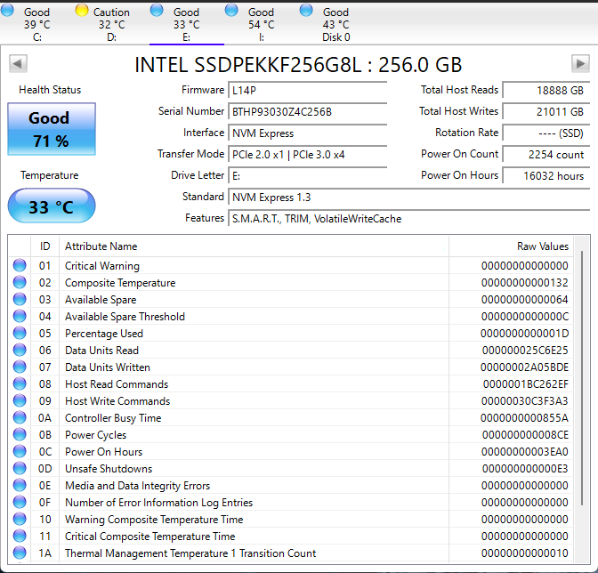This screenshot has width=598, height=573.
Task: Click the blue status icon for Disk 0
Action: [x=306, y=11]
